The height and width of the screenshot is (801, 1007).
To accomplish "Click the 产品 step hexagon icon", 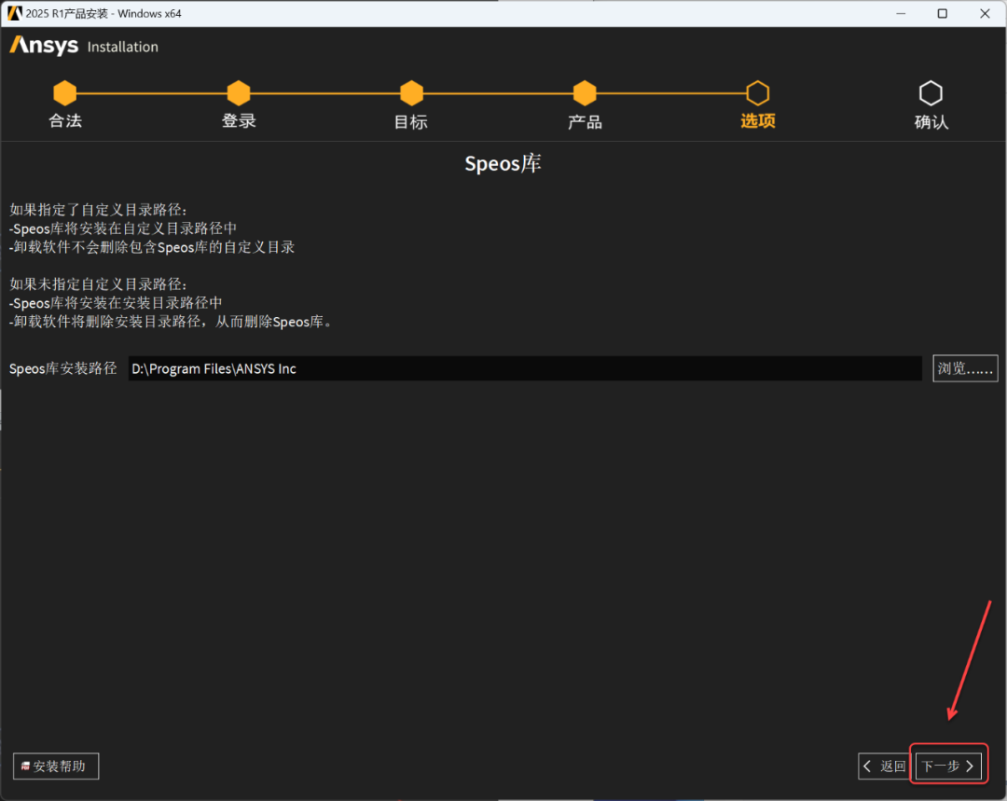I will tap(585, 93).
